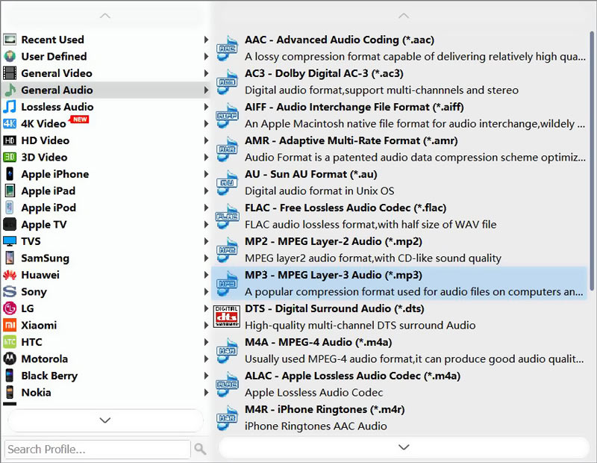Open the 3D Video category
597x463 pixels.
tap(106, 157)
